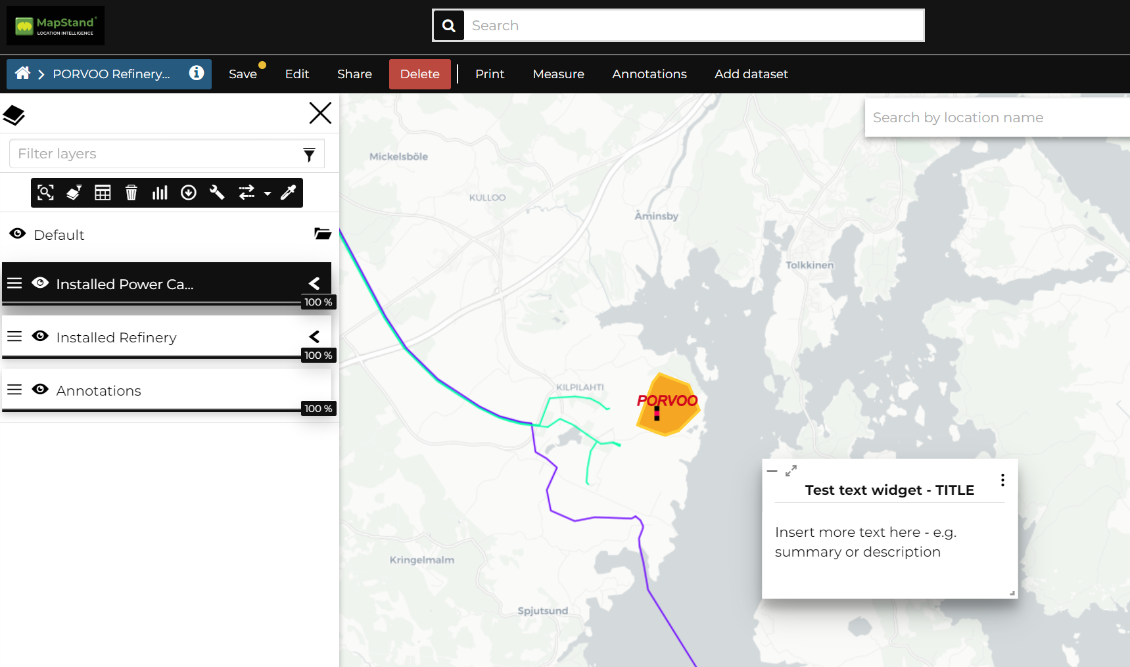Click the Installed Refinery hamburger handle
Image resolution: width=1130 pixels, height=667 pixels.
point(14,336)
